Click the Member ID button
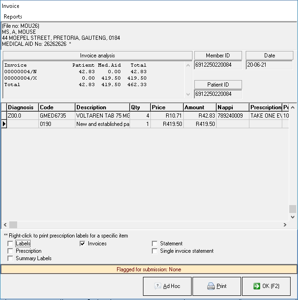This screenshot has height=300, width=298. tap(218, 56)
